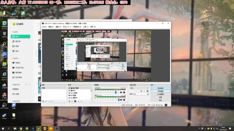
Task: Open the File menu in OBS
Action: (44, 27)
